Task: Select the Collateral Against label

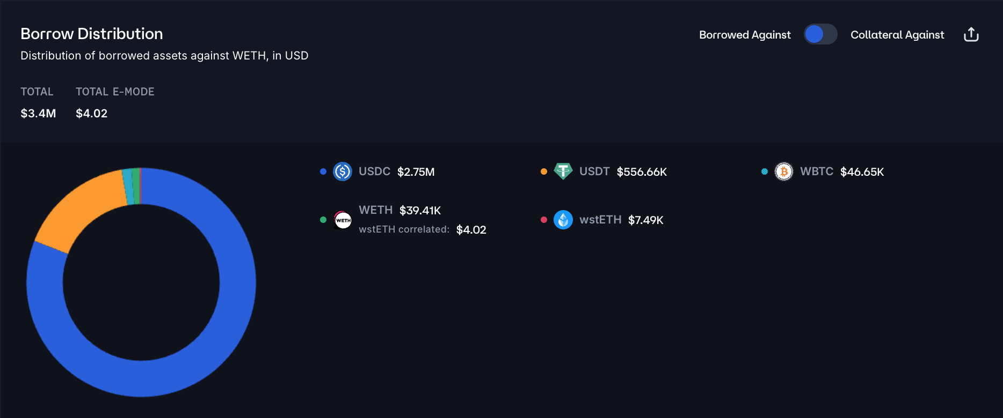Action: pyautogui.click(x=897, y=35)
